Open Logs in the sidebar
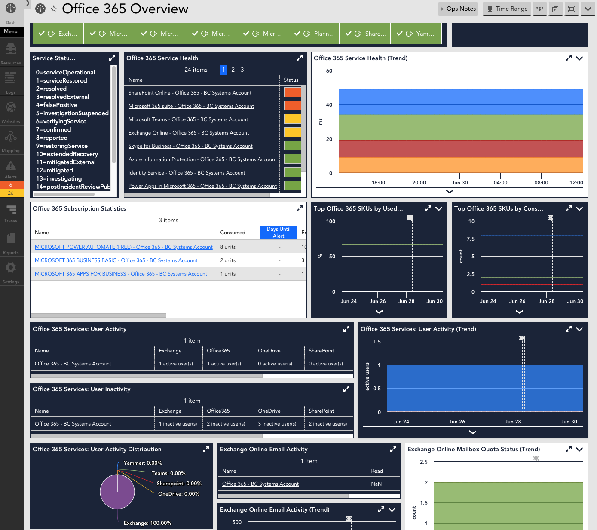The height and width of the screenshot is (530, 597). pos(11,83)
